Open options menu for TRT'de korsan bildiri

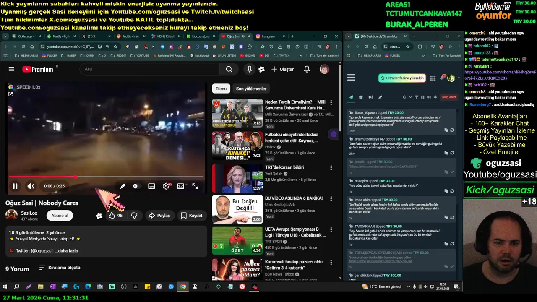[331, 168]
